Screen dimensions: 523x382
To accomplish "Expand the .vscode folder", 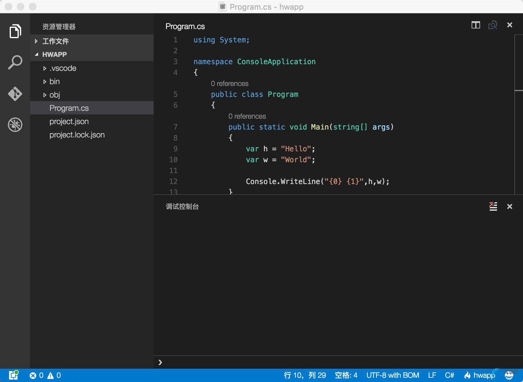I will click(63, 68).
